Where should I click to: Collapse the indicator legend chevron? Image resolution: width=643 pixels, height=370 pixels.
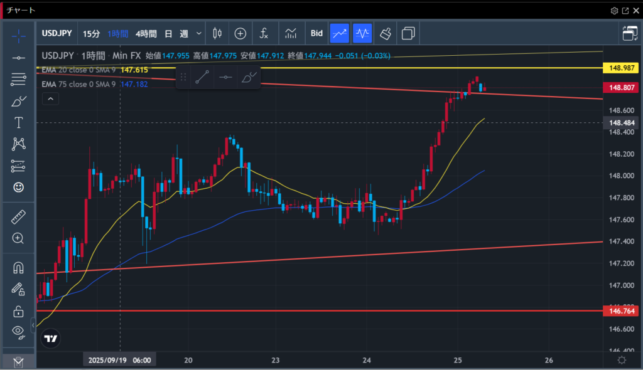click(x=51, y=98)
